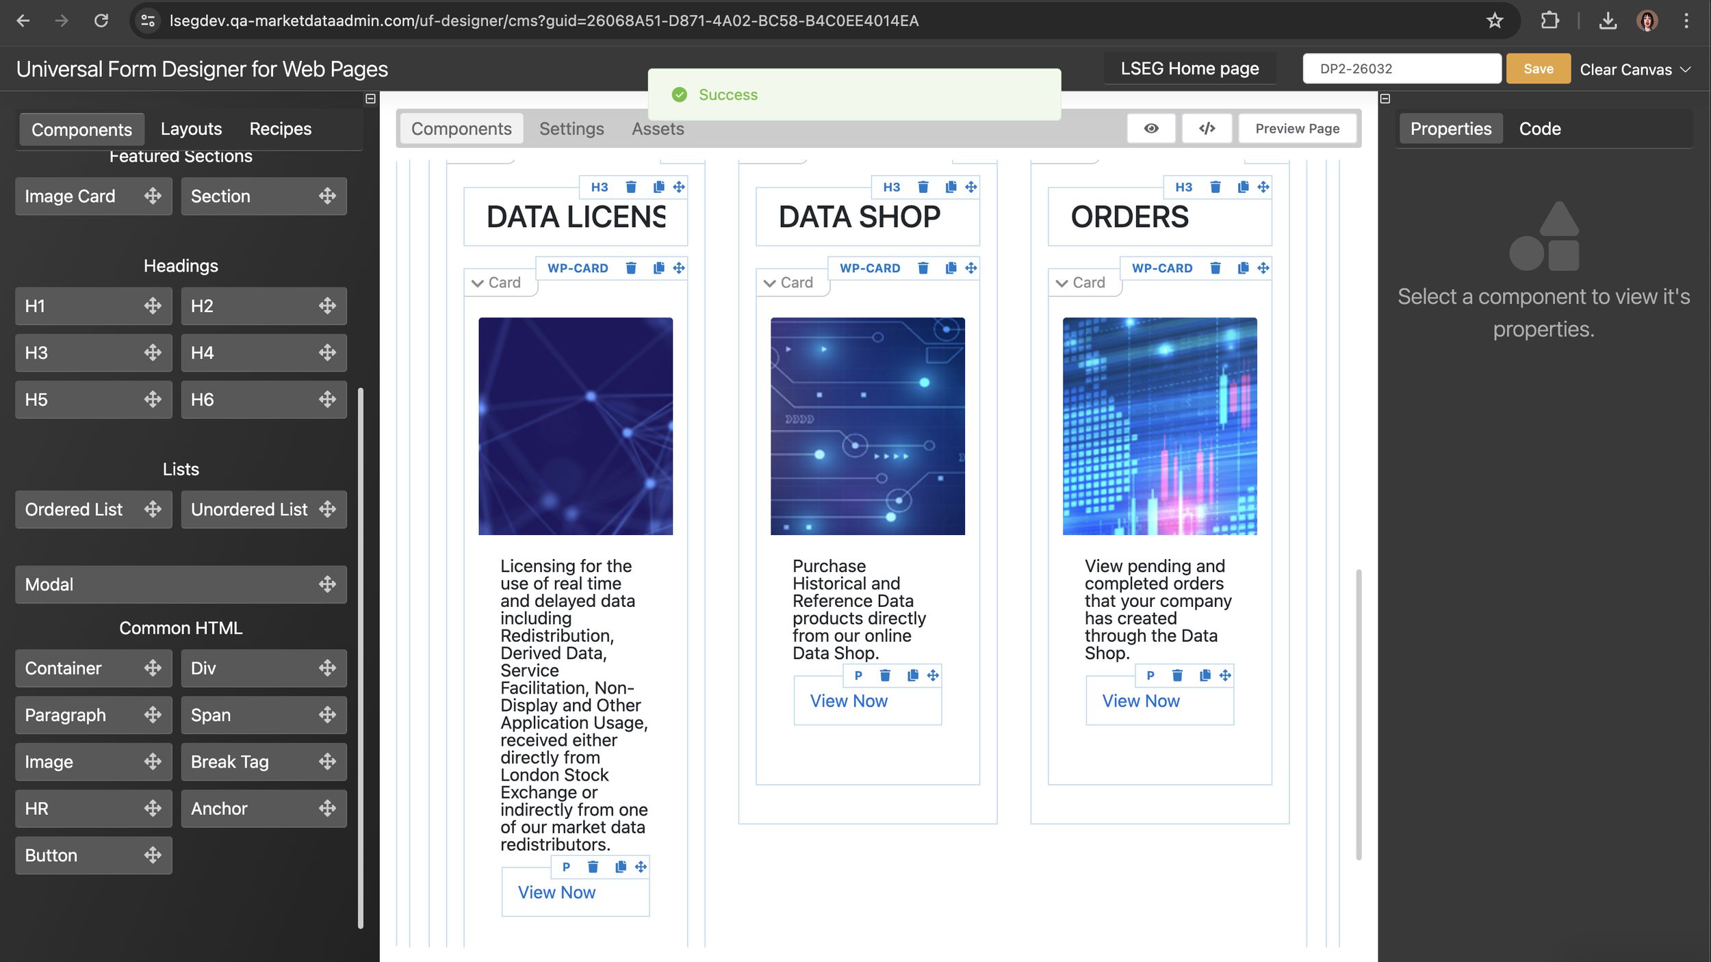This screenshot has height=962, width=1711.
Task: Click move handle of ORDERS H3 heading
Action: point(1263,187)
